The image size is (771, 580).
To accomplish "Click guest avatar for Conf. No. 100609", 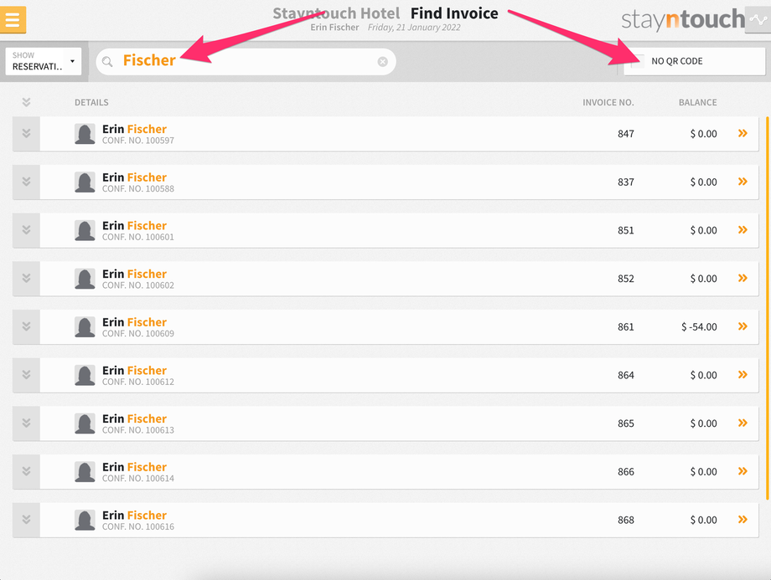I will pyautogui.click(x=85, y=327).
